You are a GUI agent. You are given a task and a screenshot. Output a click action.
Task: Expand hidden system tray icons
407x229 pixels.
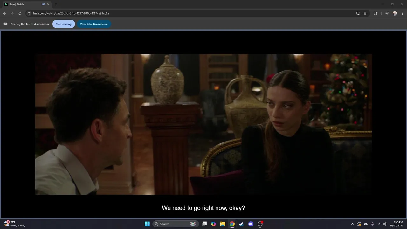[352, 224]
